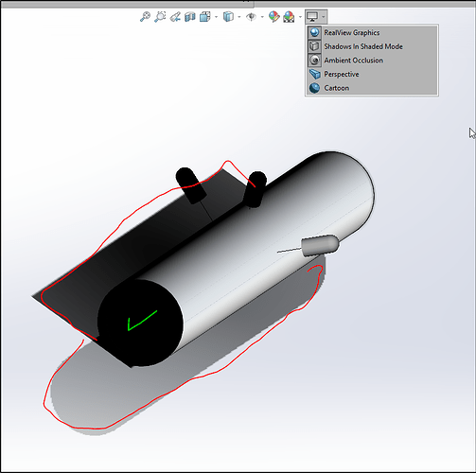Image resolution: width=476 pixels, height=473 pixels.
Task: Click the Display Style icon
Action: click(x=228, y=17)
